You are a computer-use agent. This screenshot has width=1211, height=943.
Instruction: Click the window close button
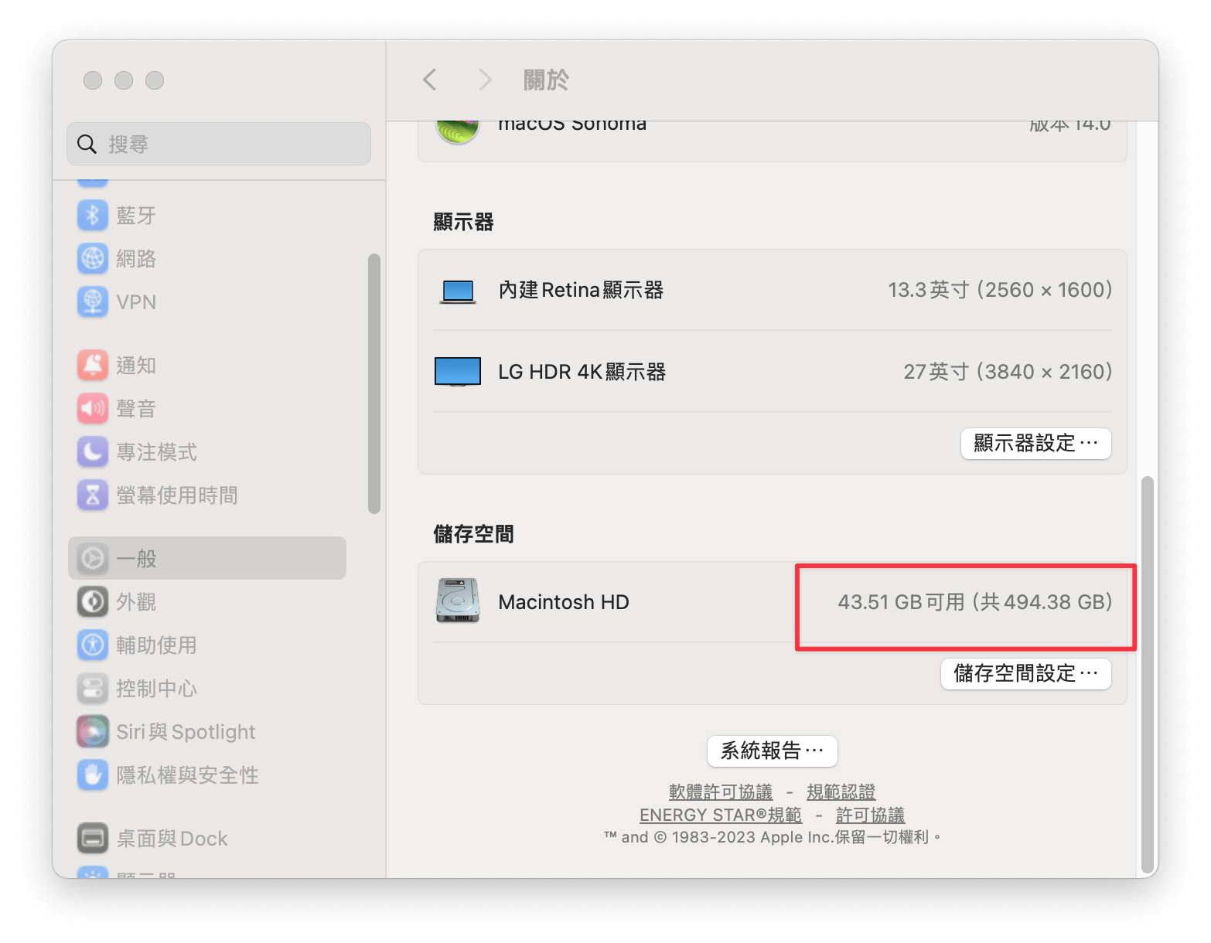93,80
